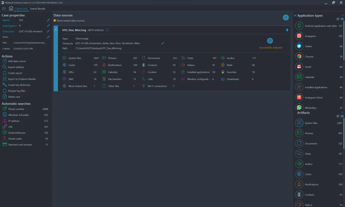Toggle list view in Application types panel

pyautogui.click(x=342, y=19)
